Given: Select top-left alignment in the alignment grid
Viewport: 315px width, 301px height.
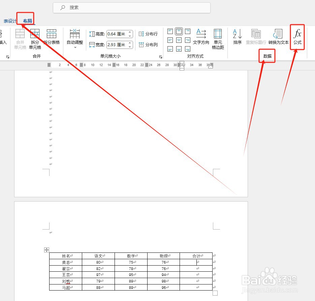Looking at the screenshot, I should point(170,31).
